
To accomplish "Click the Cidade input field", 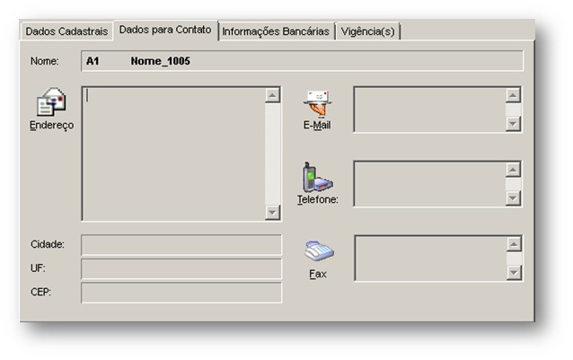I will [x=181, y=245].
